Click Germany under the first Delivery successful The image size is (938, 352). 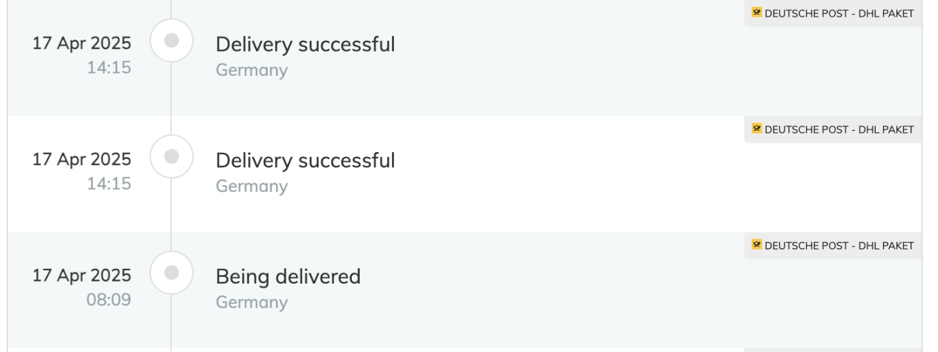coord(252,70)
